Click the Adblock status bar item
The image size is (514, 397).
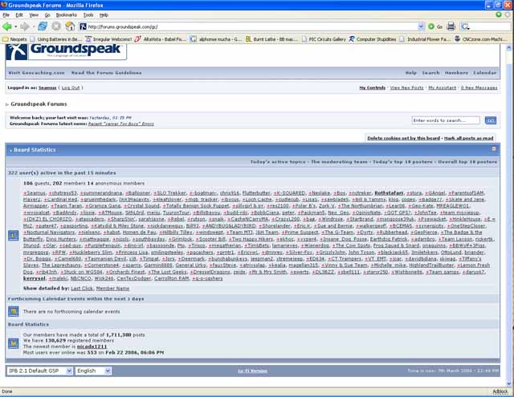[500, 391]
